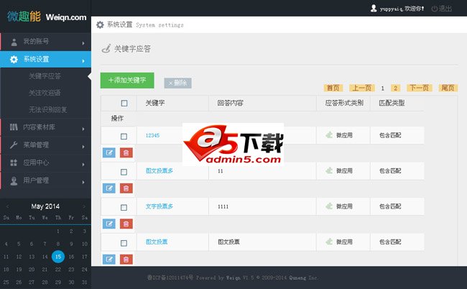Click the grid icon for 应用中心
The image size is (467, 289).
(x=14, y=162)
